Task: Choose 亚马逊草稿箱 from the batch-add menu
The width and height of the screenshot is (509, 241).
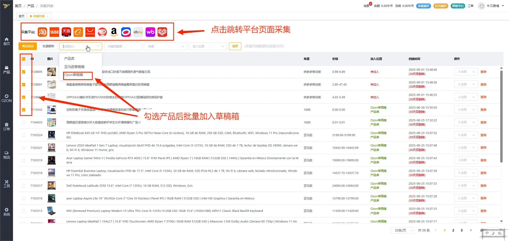Action: [x=74, y=67]
